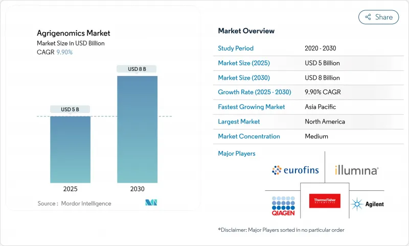This screenshot has width=409, height=246.
Task: Click the Mordor Intelligence logo mark
Action: click(x=151, y=203)
